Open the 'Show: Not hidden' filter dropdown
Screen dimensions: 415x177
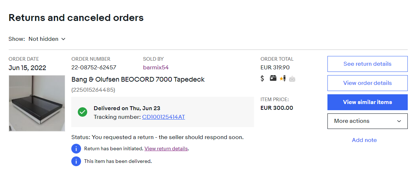point(47,39)
